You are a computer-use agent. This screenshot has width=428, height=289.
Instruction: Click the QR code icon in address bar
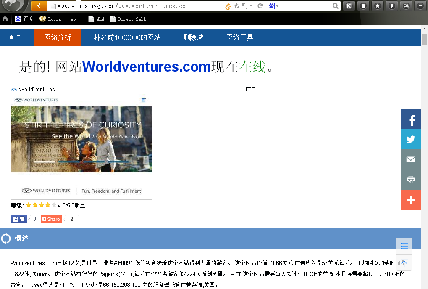(244, 6)
